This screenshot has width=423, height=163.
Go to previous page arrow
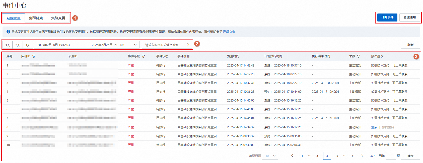pos(292,156)
